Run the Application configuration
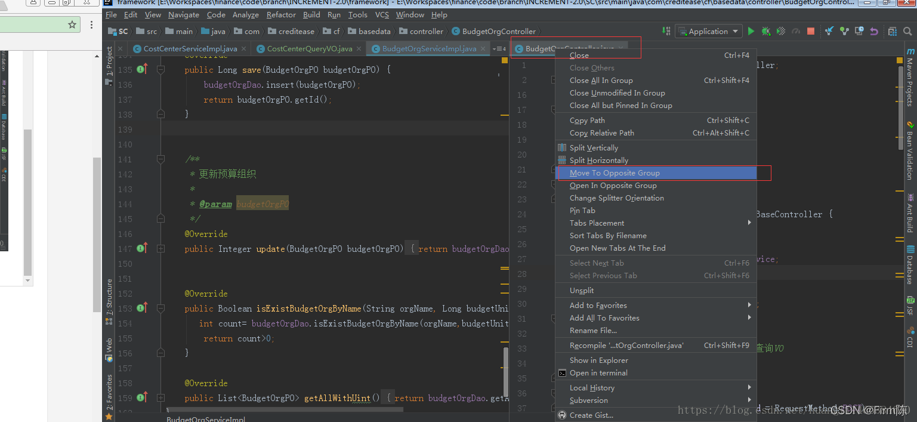 (751, 31)
